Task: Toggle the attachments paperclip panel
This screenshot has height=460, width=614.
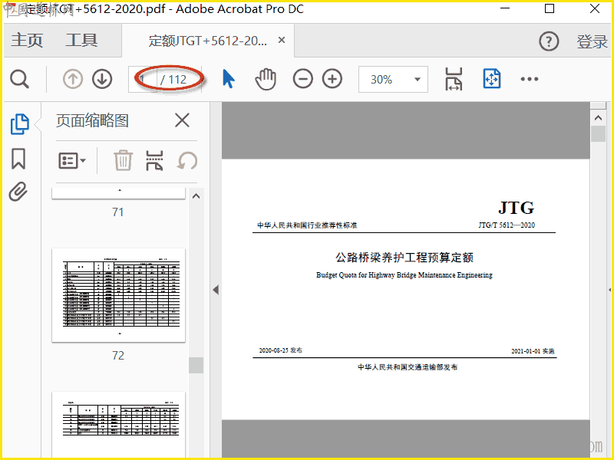Action: tap(18, 192)
